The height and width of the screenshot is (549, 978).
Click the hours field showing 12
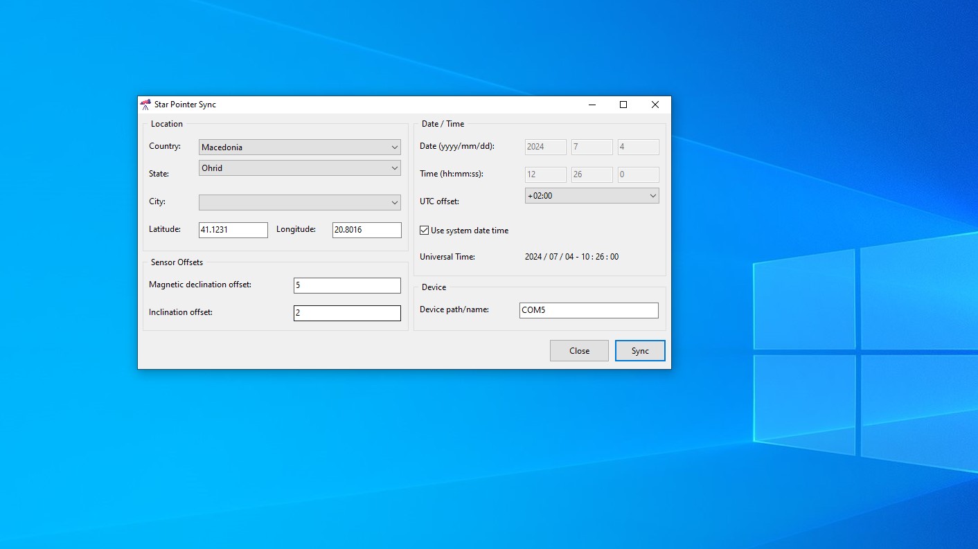(545, 174)
